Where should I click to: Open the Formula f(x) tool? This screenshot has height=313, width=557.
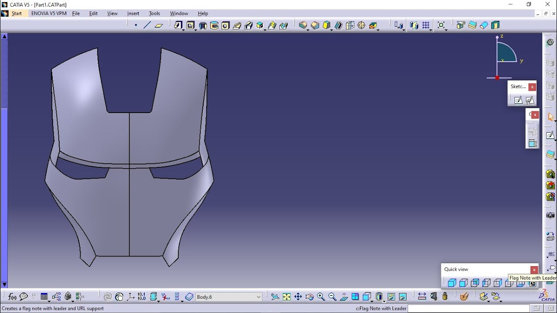pos(12,297)
